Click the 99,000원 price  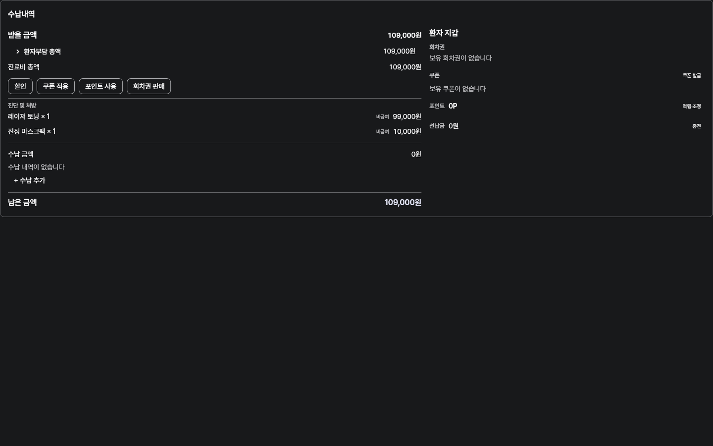(x=407, y=116)
